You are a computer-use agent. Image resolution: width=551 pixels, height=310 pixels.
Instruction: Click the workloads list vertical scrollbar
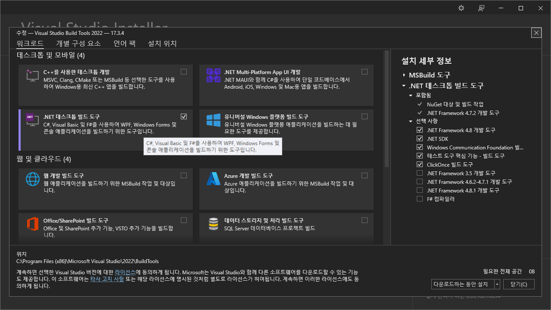pyautogui.click(x=387, y=110)
